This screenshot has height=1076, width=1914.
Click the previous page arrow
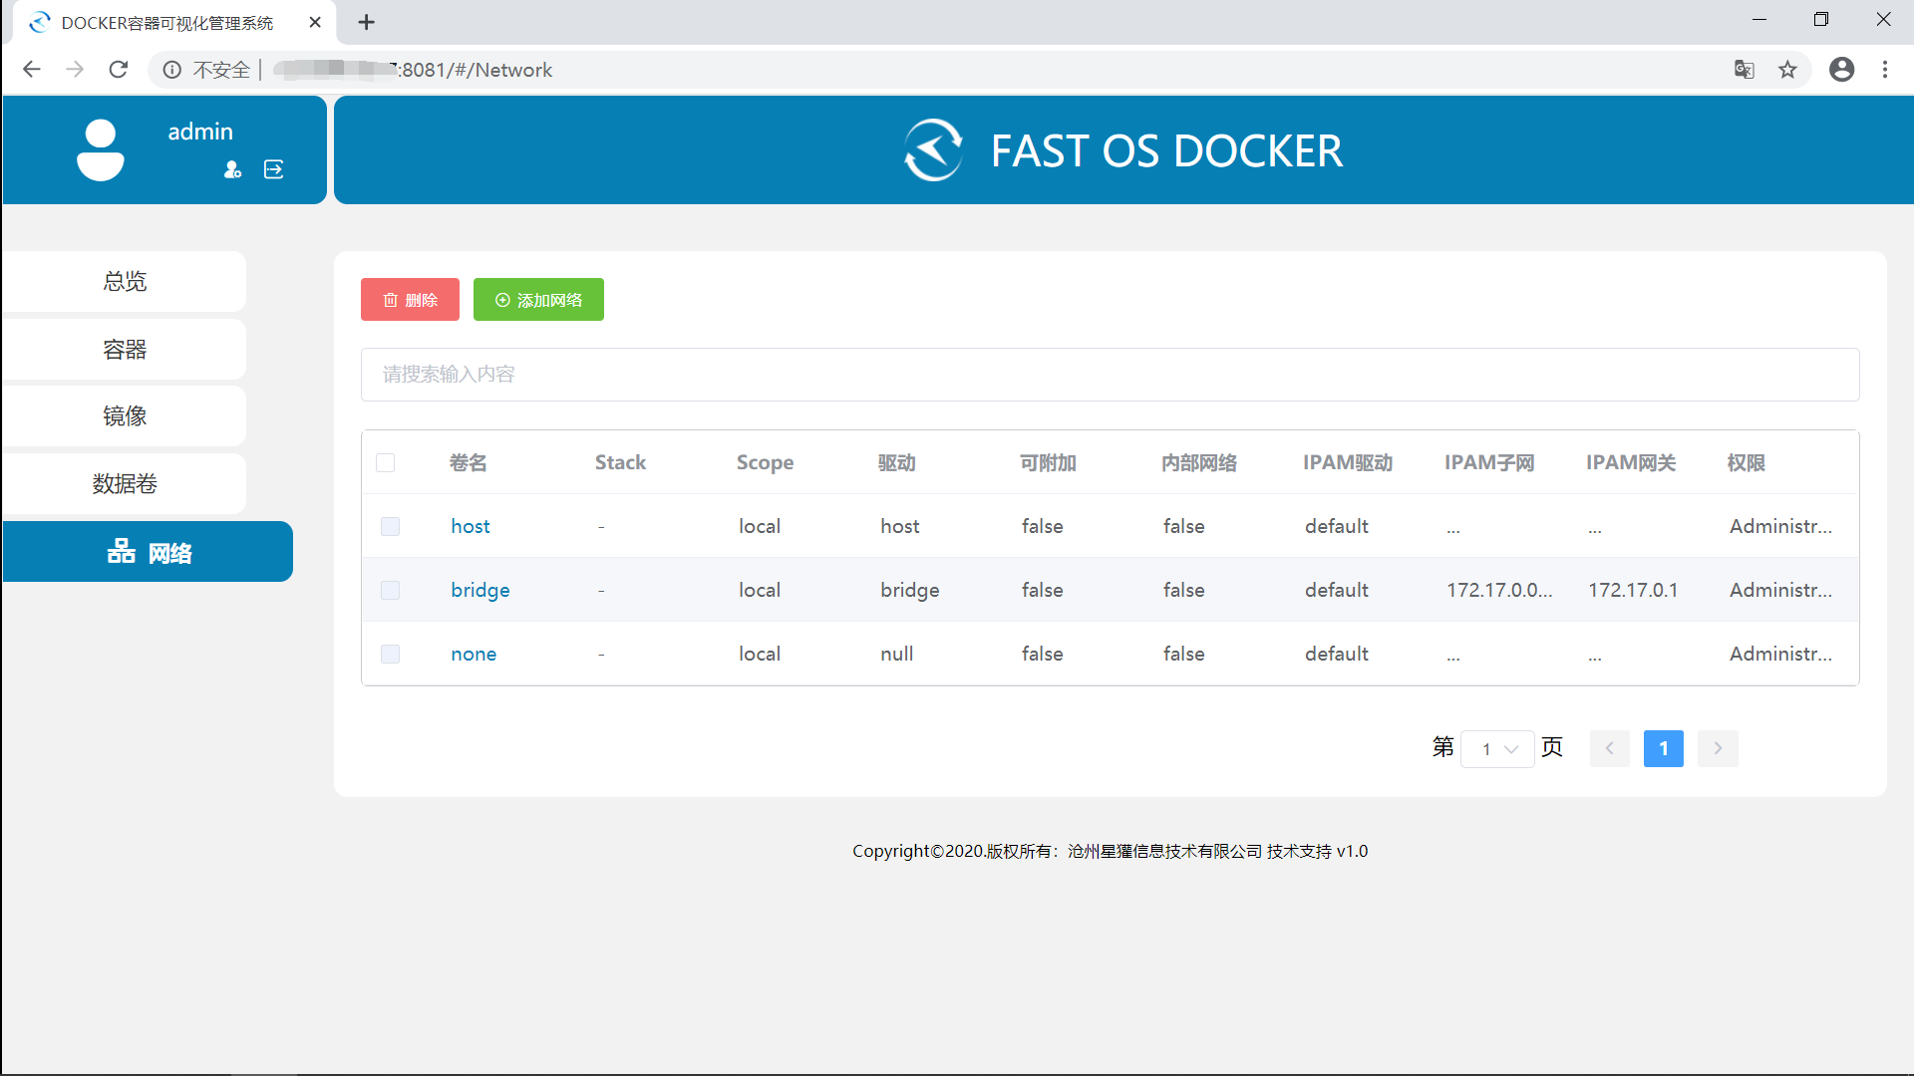click(1609, 748)
